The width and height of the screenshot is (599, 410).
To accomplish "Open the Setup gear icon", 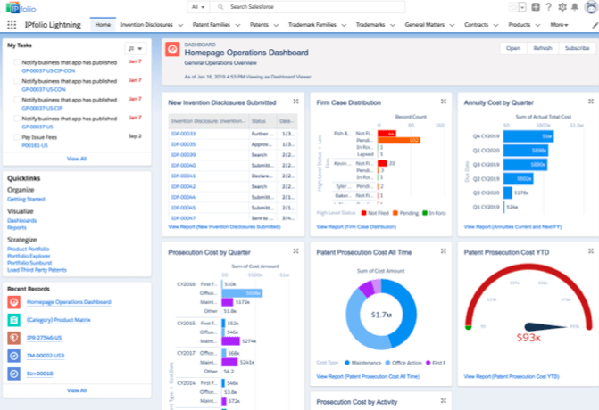I will 562,7.
